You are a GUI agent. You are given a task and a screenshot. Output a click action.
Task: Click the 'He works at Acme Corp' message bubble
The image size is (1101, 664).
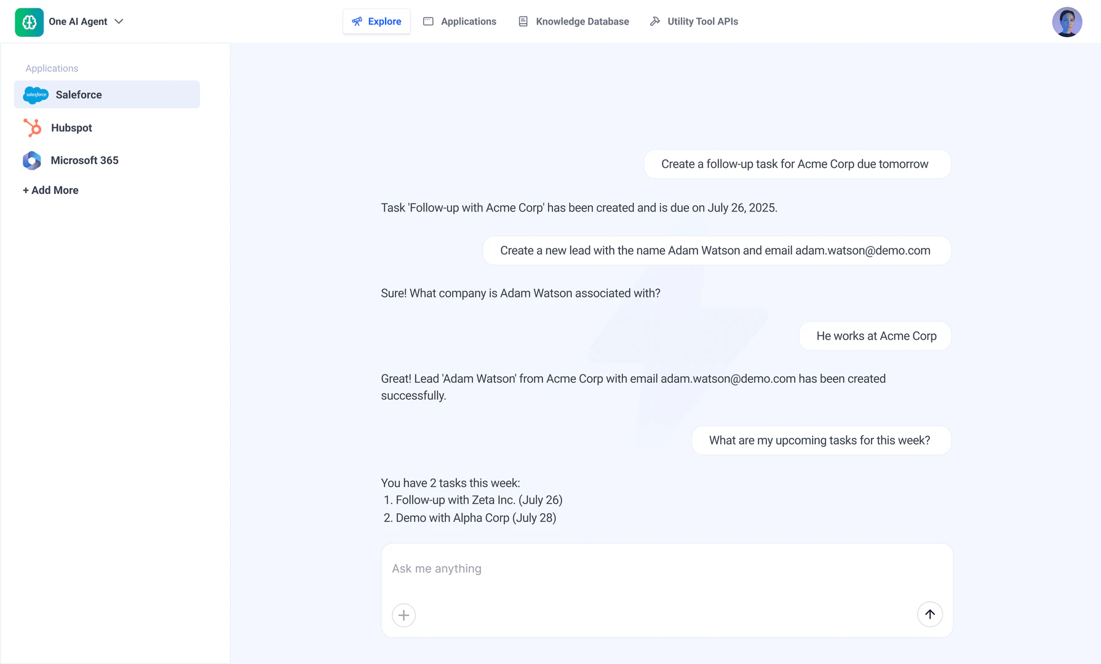875,336
